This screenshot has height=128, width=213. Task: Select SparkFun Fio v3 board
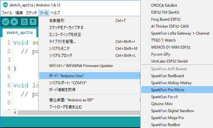[x=177, y=97]
